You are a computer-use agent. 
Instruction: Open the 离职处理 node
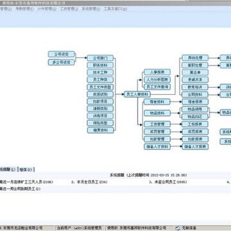click(195, 65)
